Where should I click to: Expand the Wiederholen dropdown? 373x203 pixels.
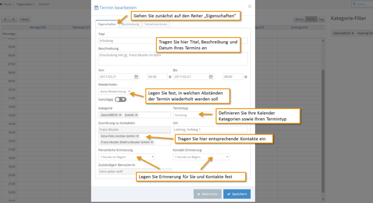(115, 91)
